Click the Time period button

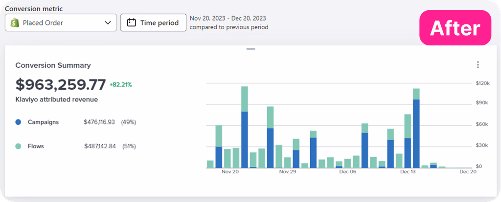click(153, 22)
